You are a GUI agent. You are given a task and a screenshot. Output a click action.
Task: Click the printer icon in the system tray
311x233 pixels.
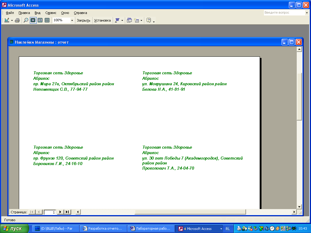(x=239, y=228)
